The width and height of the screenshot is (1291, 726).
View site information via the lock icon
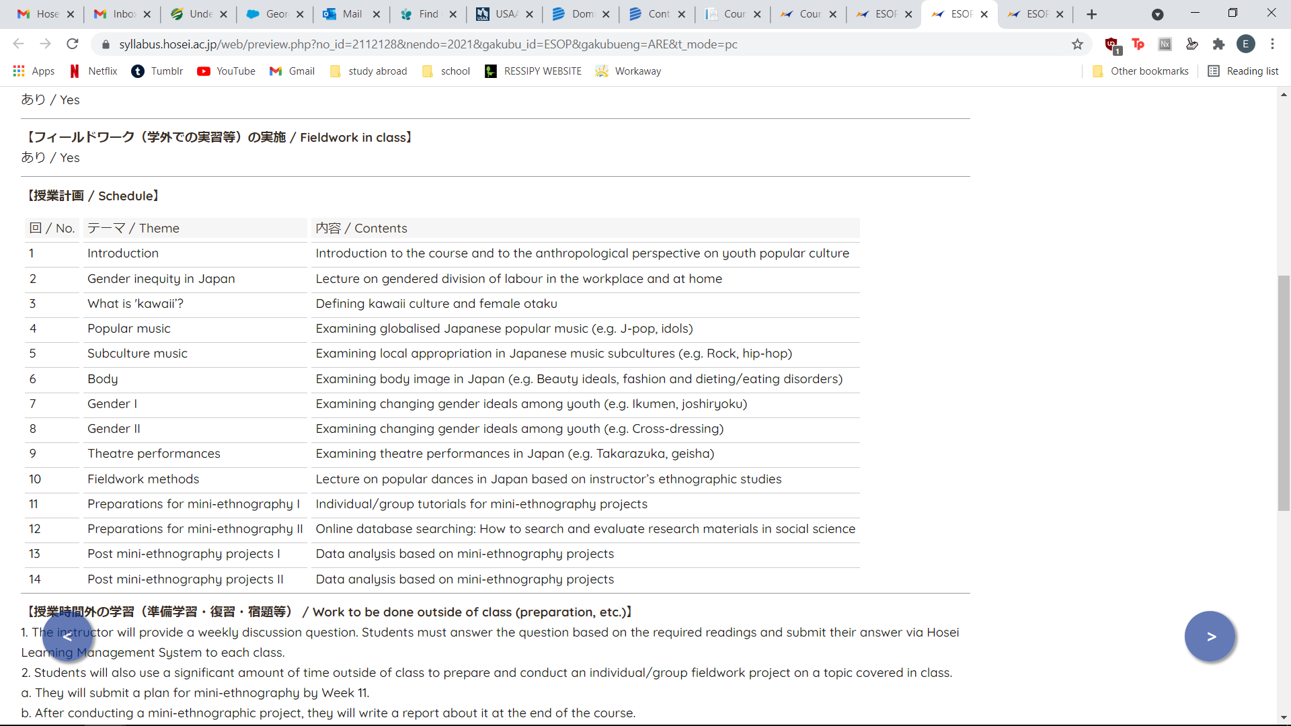click(x=105, y=44)
